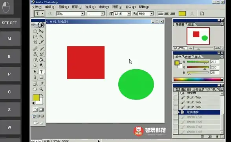This screenshot has height=142, width=231.
Task: Switch to the 信息 tab
Action: click(x=191, y=24)
